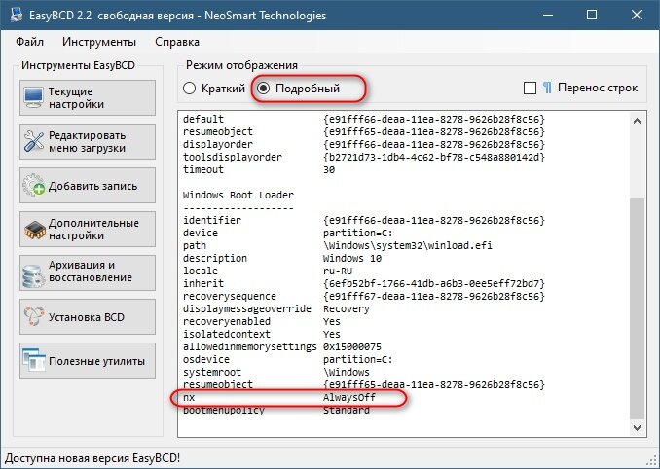Click the chip icon for Дополнительные настройки
The image size is (660, 469).
click(x=34, y=230)
